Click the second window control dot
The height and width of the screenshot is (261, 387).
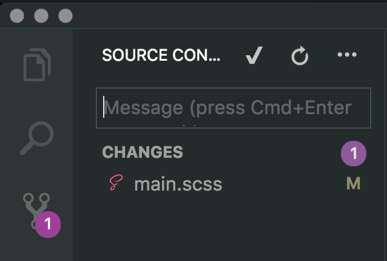[41, 16]
